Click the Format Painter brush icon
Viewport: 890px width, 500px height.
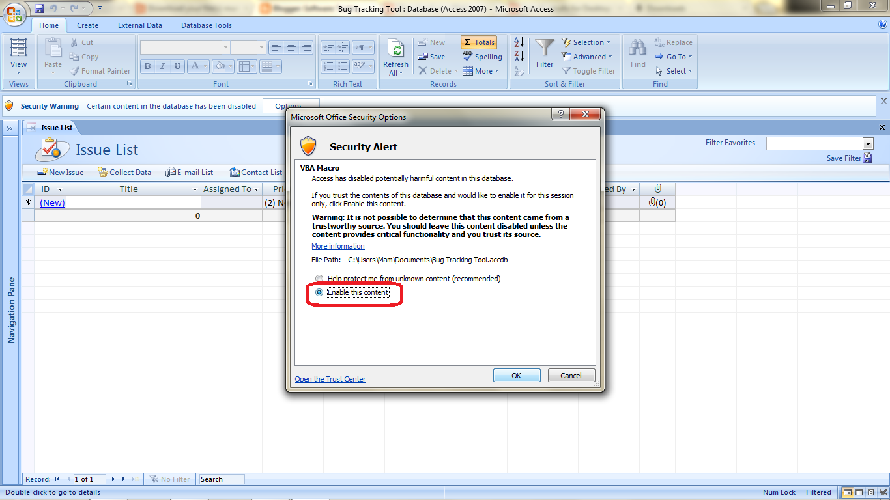(74, 71)
